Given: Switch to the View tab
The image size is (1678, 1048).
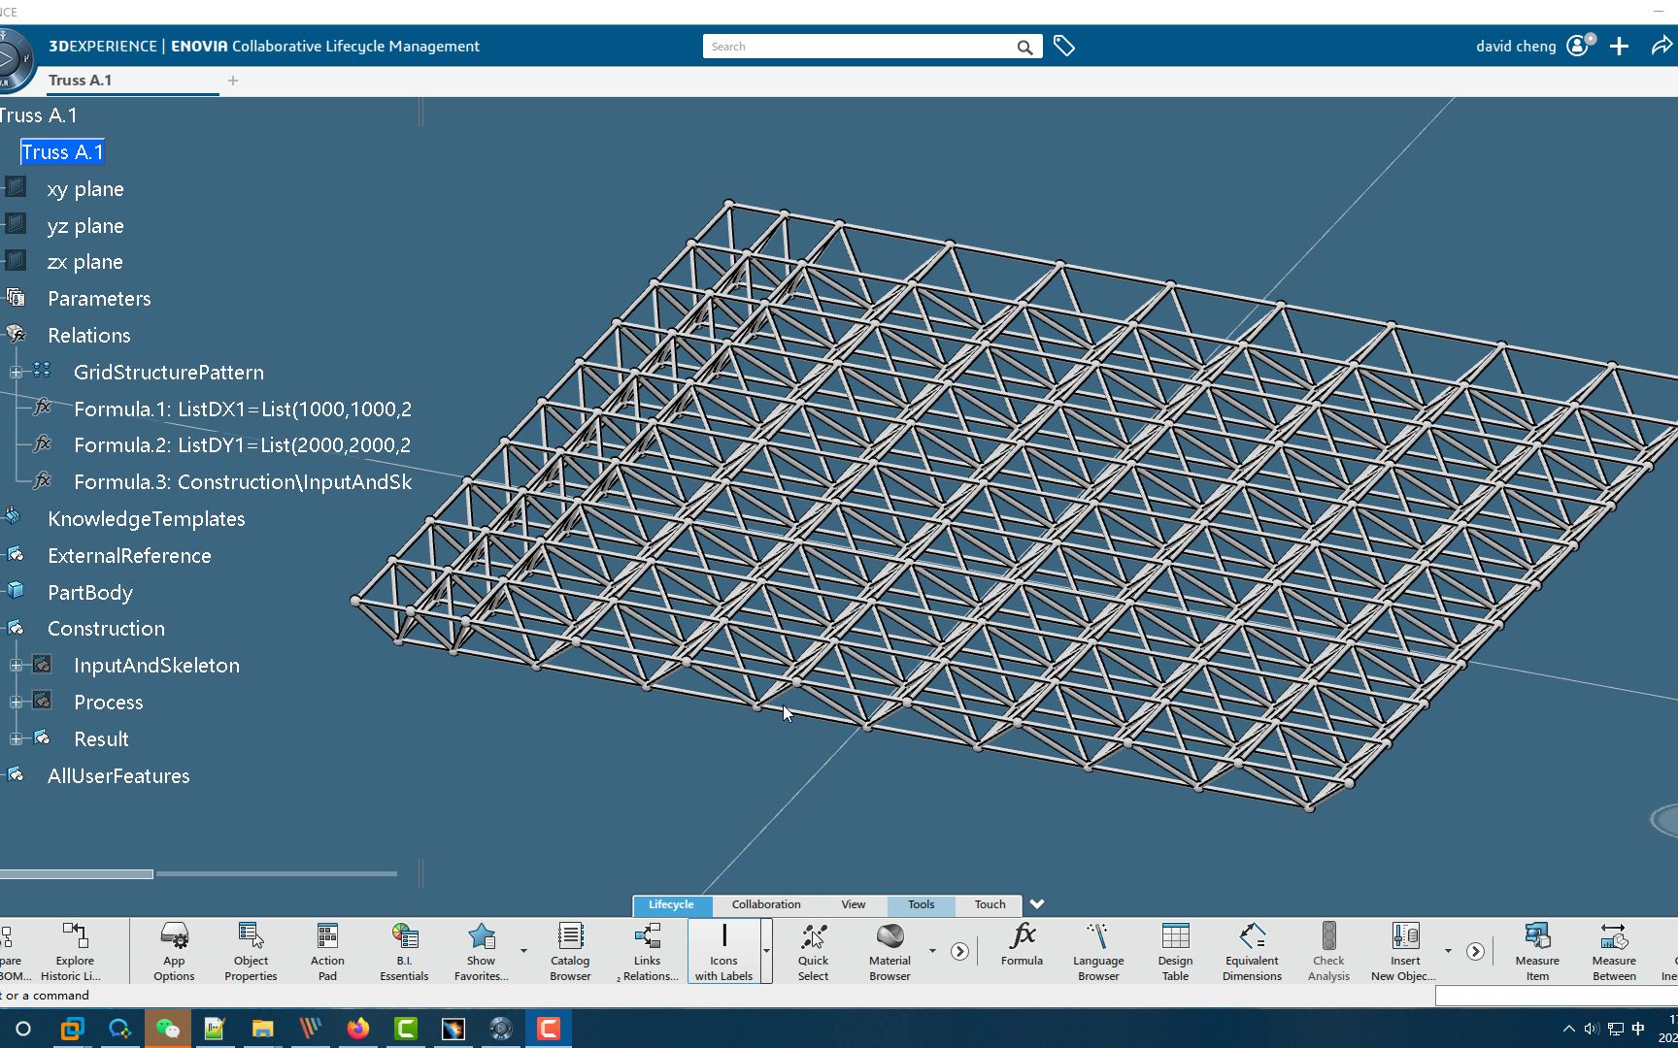Looking at the screenshot, I should 853,904.
